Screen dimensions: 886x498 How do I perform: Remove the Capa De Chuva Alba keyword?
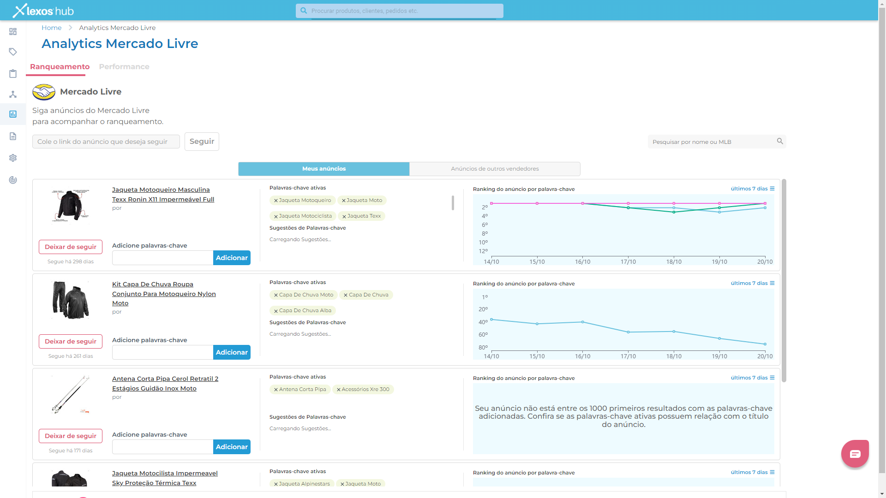point(276,311)
